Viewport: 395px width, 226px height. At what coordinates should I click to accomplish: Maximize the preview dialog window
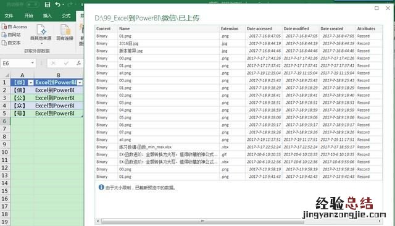(x=376, y=8)
